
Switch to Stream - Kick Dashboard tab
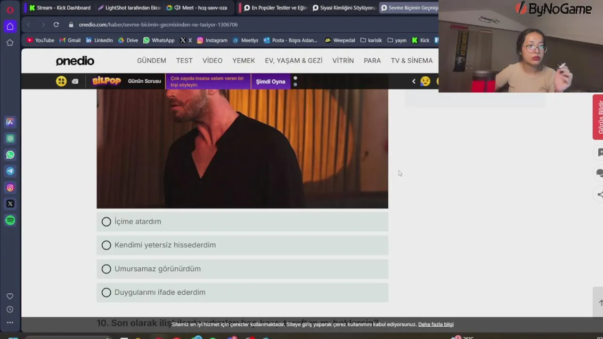pyautogui.click(x=59, y=8)
